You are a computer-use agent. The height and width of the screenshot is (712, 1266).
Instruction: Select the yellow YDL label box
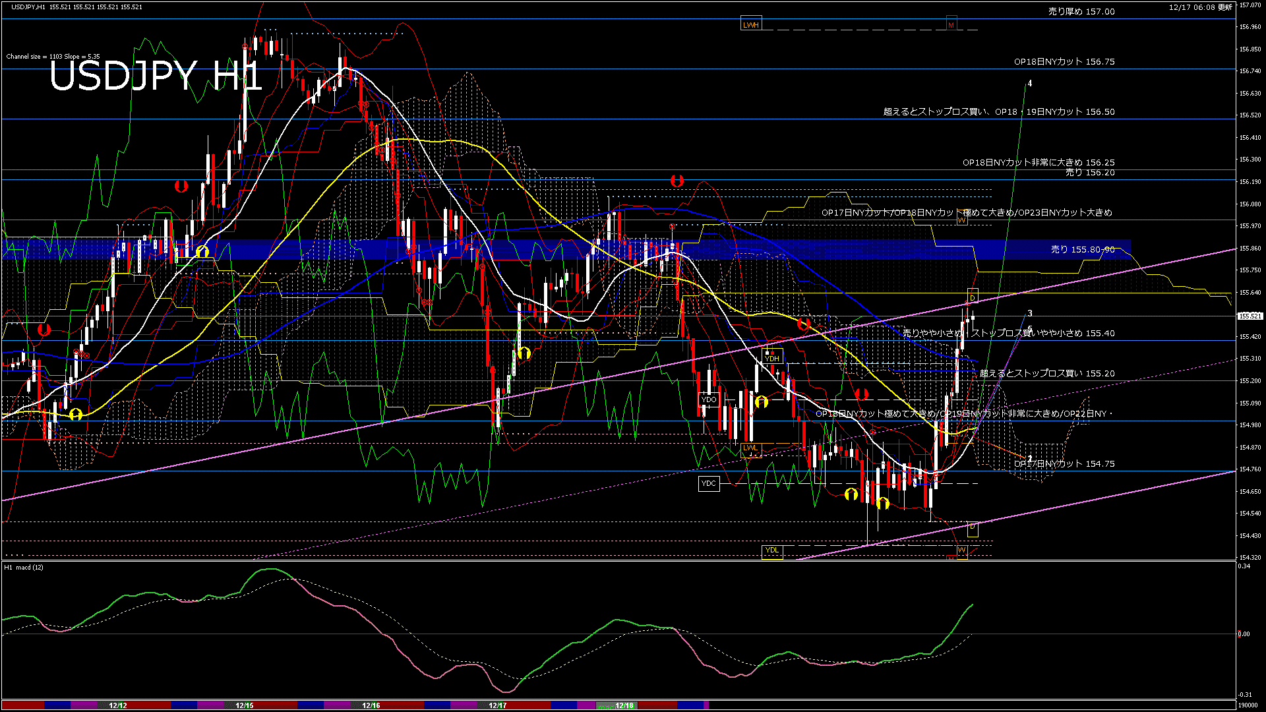(x=772, y=550)
